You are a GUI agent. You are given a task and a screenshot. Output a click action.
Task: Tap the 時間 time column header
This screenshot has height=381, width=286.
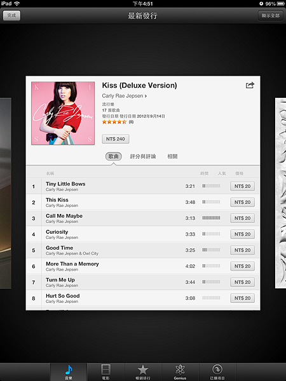point(204,173)
